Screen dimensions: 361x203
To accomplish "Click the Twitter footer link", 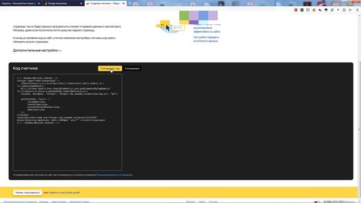I will click(x=202, y=202).
